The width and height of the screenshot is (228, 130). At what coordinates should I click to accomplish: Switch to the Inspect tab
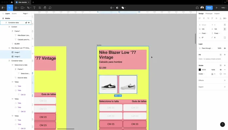[217, 13]
